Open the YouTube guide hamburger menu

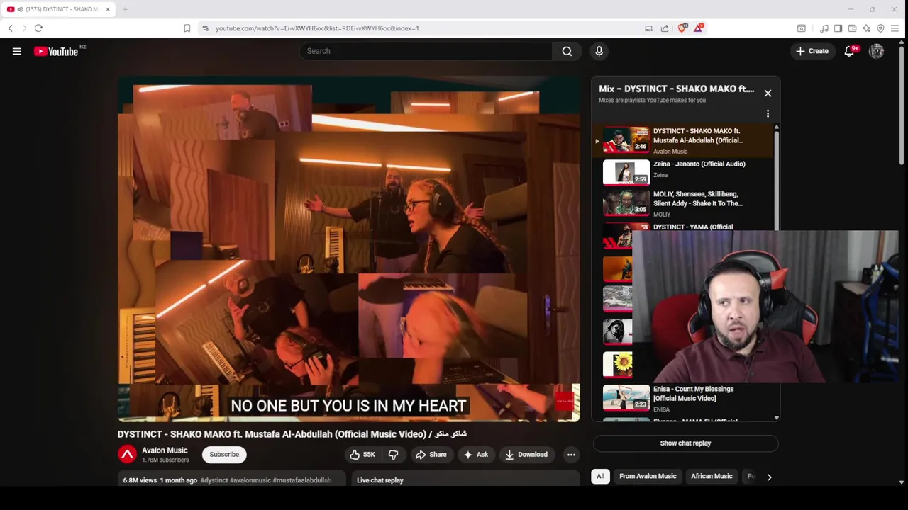tap(17, 51)
